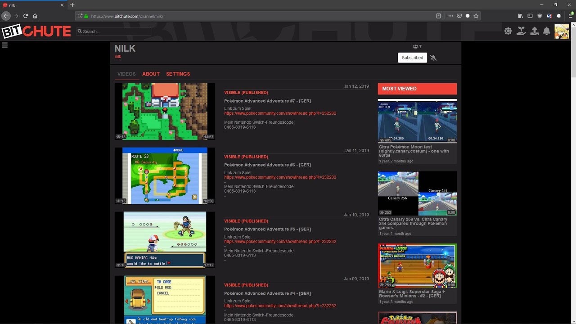This screenshot has height=324, width=576.
Task: Click the Jan 12, 2019 date
Action: pos(356,86)
